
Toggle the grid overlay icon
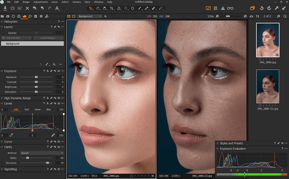pos(216,8)
